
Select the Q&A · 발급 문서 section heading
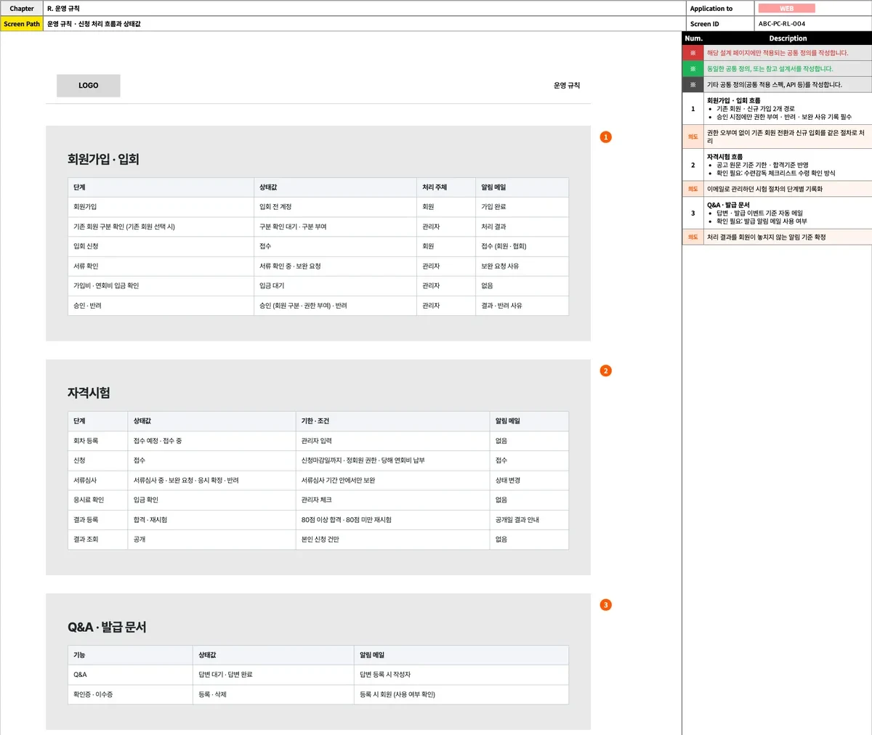pos(107,627)
